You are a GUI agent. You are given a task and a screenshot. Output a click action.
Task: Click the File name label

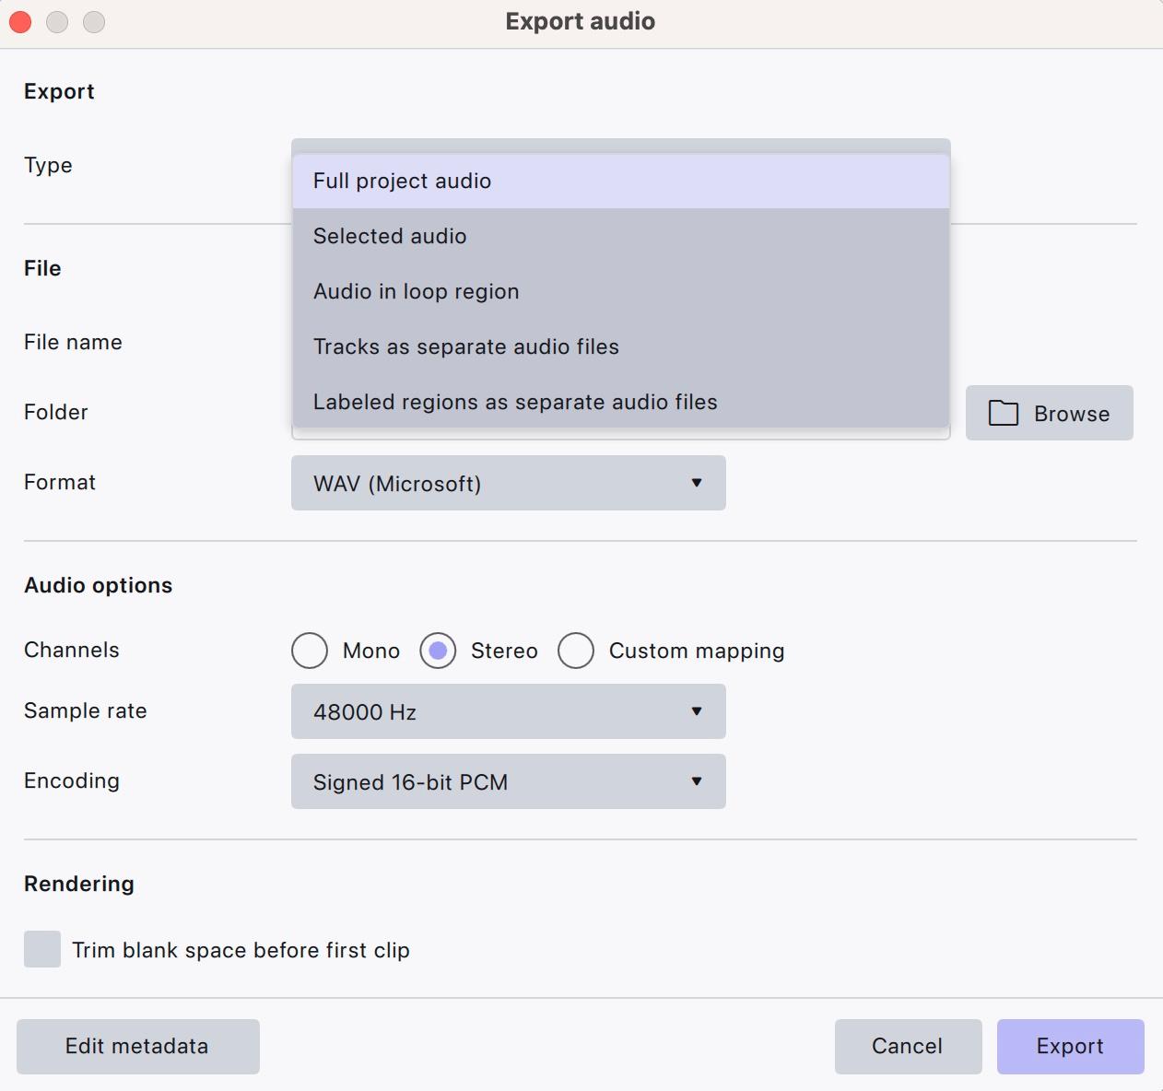pos(74,342)
